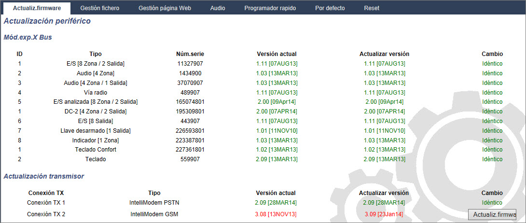The image size is (526, 223).
Task: Click current version 2.09 [28MAR14] of PSTN
Action: (x=276, y=203)
